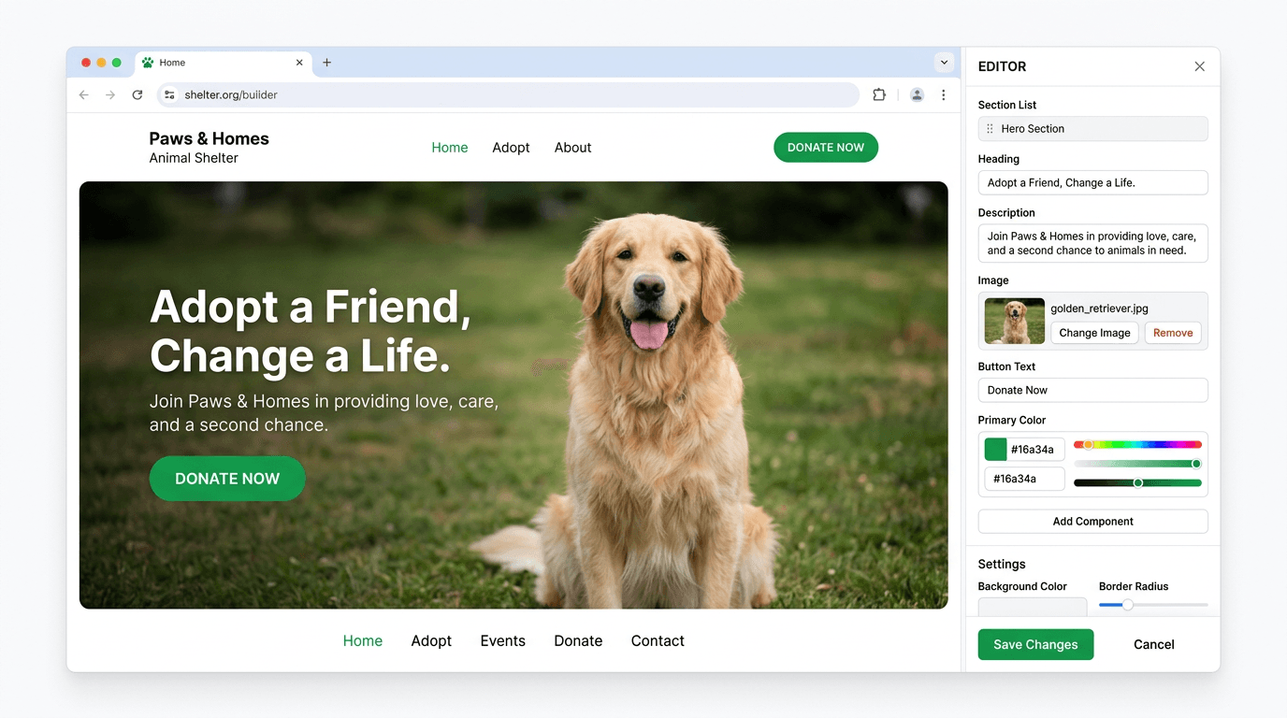Select the Adopt item in the site navigation
Viewport: 1287px width, 718px height.
[x=511, y=147]
